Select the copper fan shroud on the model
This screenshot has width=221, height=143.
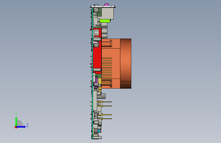(x=126, y=64)
